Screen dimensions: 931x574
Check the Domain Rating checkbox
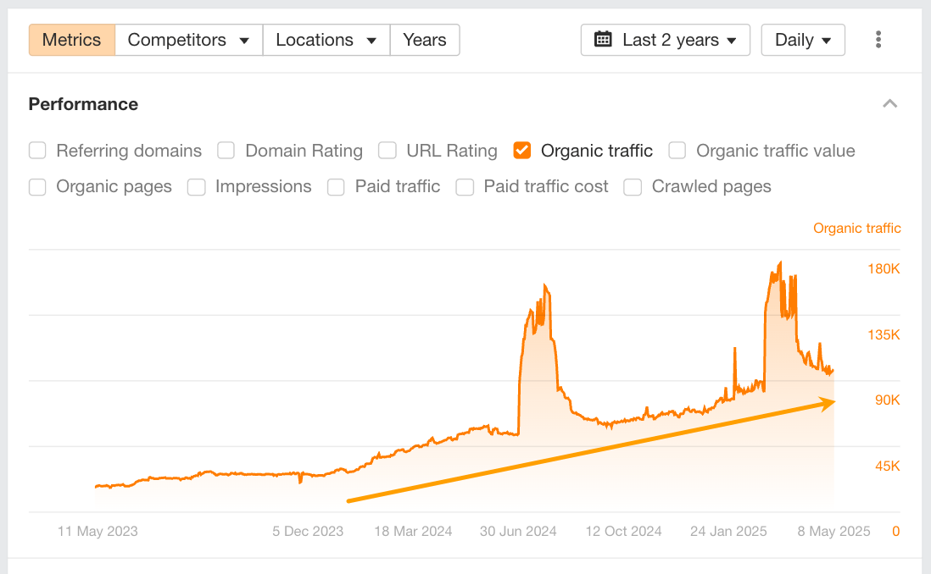click(x=226, y=151)
